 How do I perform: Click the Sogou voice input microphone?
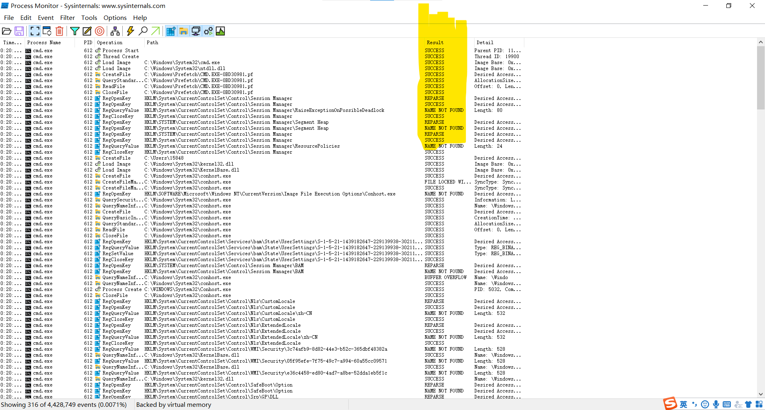tap(716, 404)
